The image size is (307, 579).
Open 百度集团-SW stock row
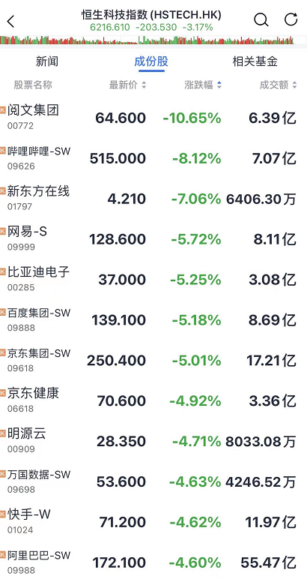[153, 319]
